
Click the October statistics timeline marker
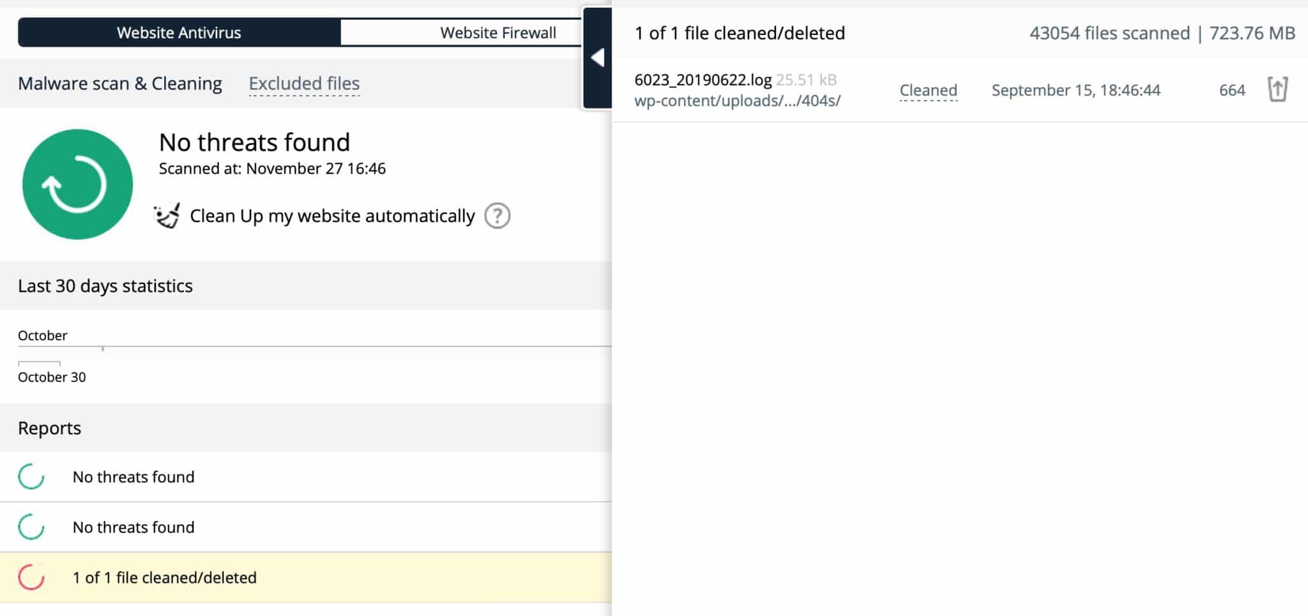[103, 349]
